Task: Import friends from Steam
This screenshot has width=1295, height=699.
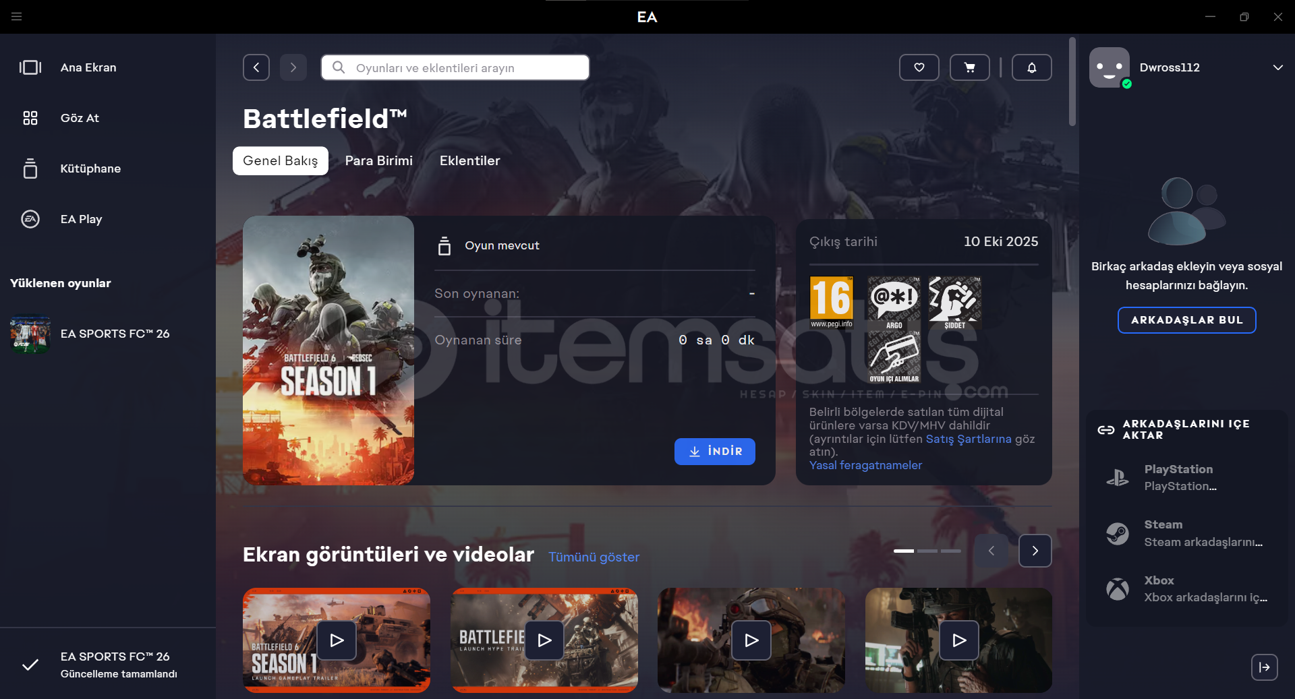Action: coord(1187,533)
